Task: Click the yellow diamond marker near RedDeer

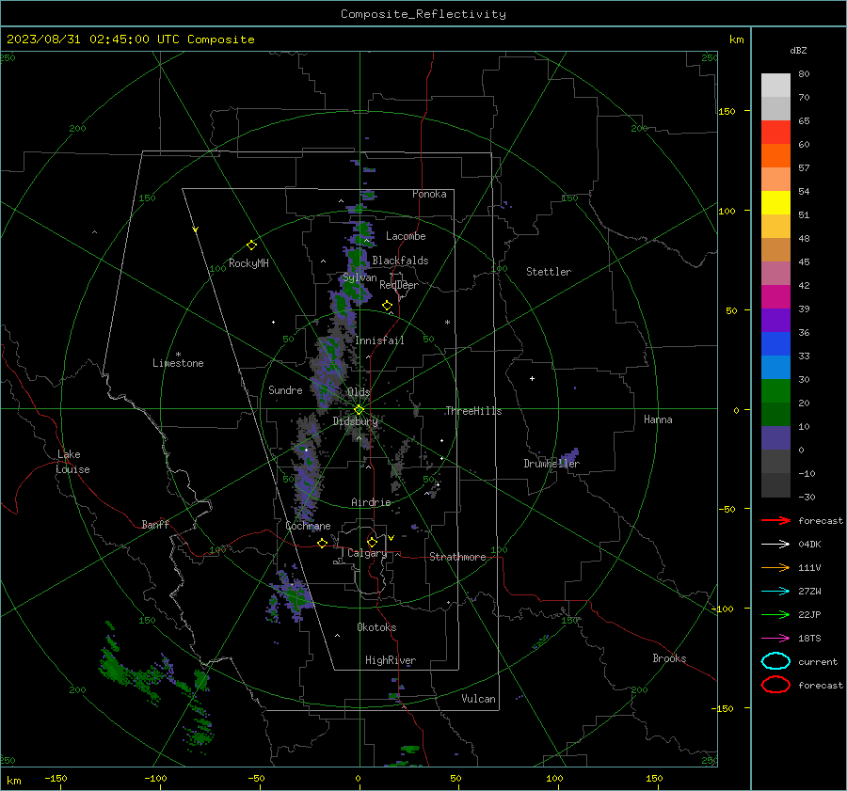Action: tap(387, 306)
